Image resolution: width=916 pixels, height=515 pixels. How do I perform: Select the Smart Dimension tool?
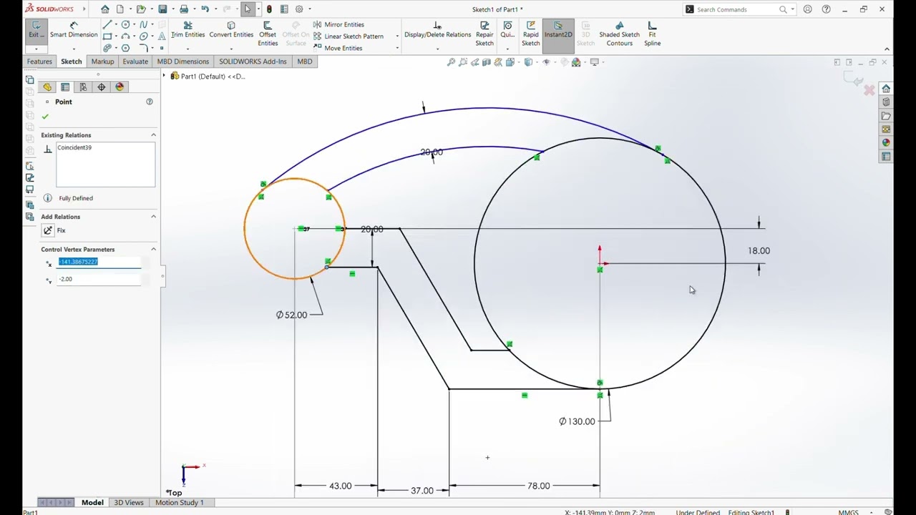tap(73, 29)
